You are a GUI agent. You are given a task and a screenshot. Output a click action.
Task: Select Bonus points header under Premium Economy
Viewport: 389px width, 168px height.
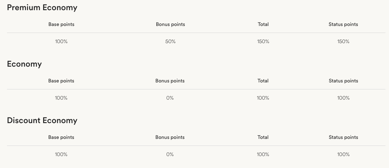click(x=170, y=25)
